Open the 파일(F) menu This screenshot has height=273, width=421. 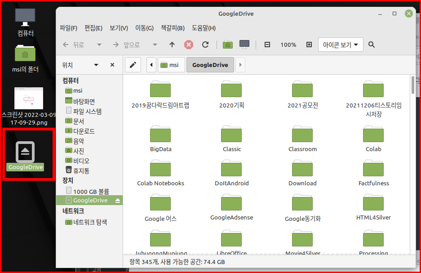click(x=68, y=28)
